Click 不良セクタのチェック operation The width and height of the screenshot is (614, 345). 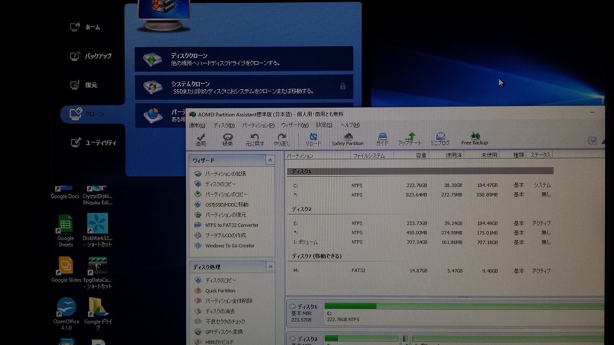tap(220, 322)
